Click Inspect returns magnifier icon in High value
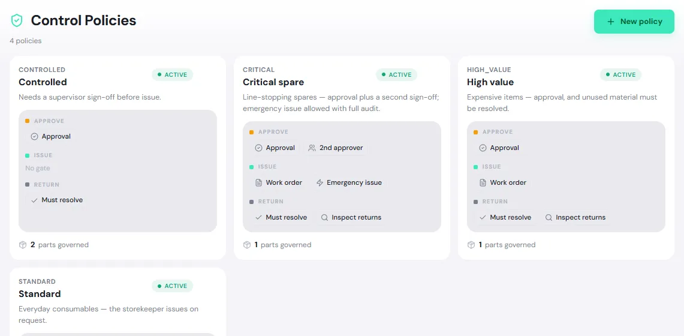The width and height of the screenshot is (684, 336). click(549, 217)
